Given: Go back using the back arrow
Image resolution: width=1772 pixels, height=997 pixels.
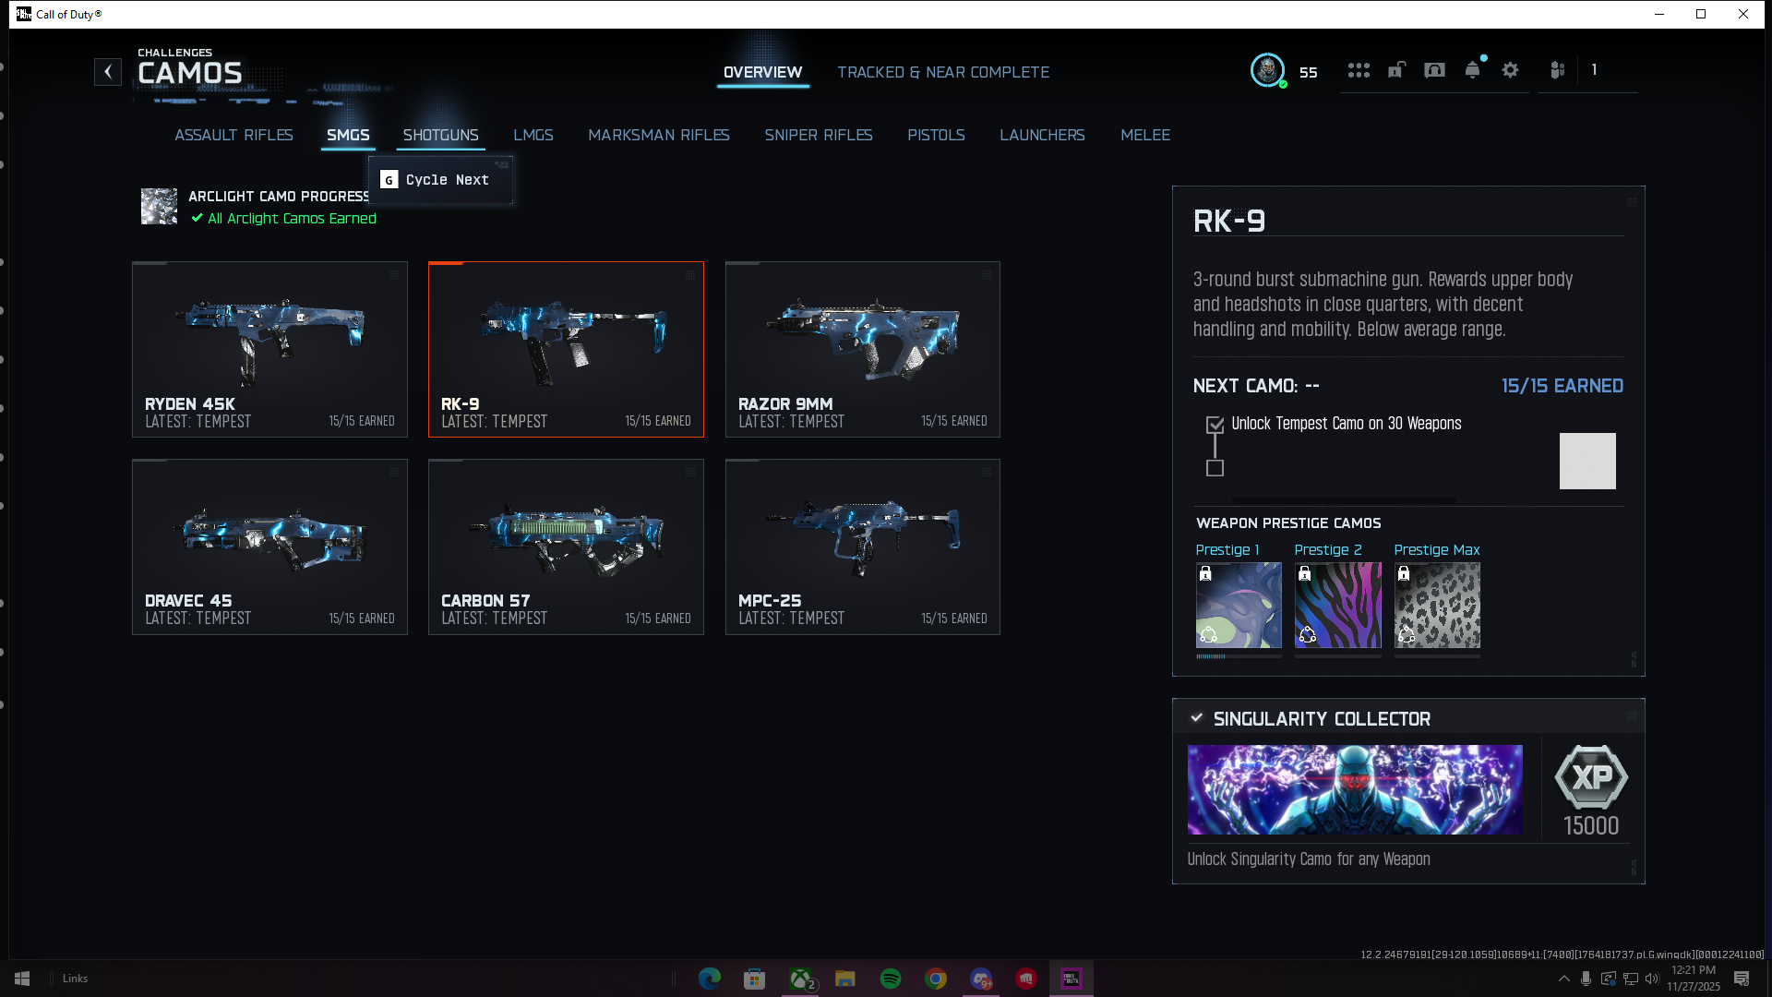Looking at the screenshot, I should pos(108,72).
